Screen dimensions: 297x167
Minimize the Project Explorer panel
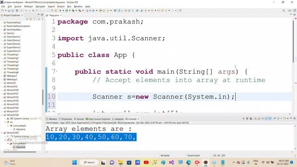pos(39,15)
